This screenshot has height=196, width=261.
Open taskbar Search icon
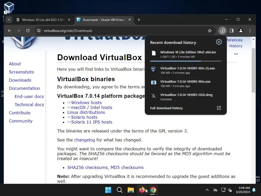point(119,190)
